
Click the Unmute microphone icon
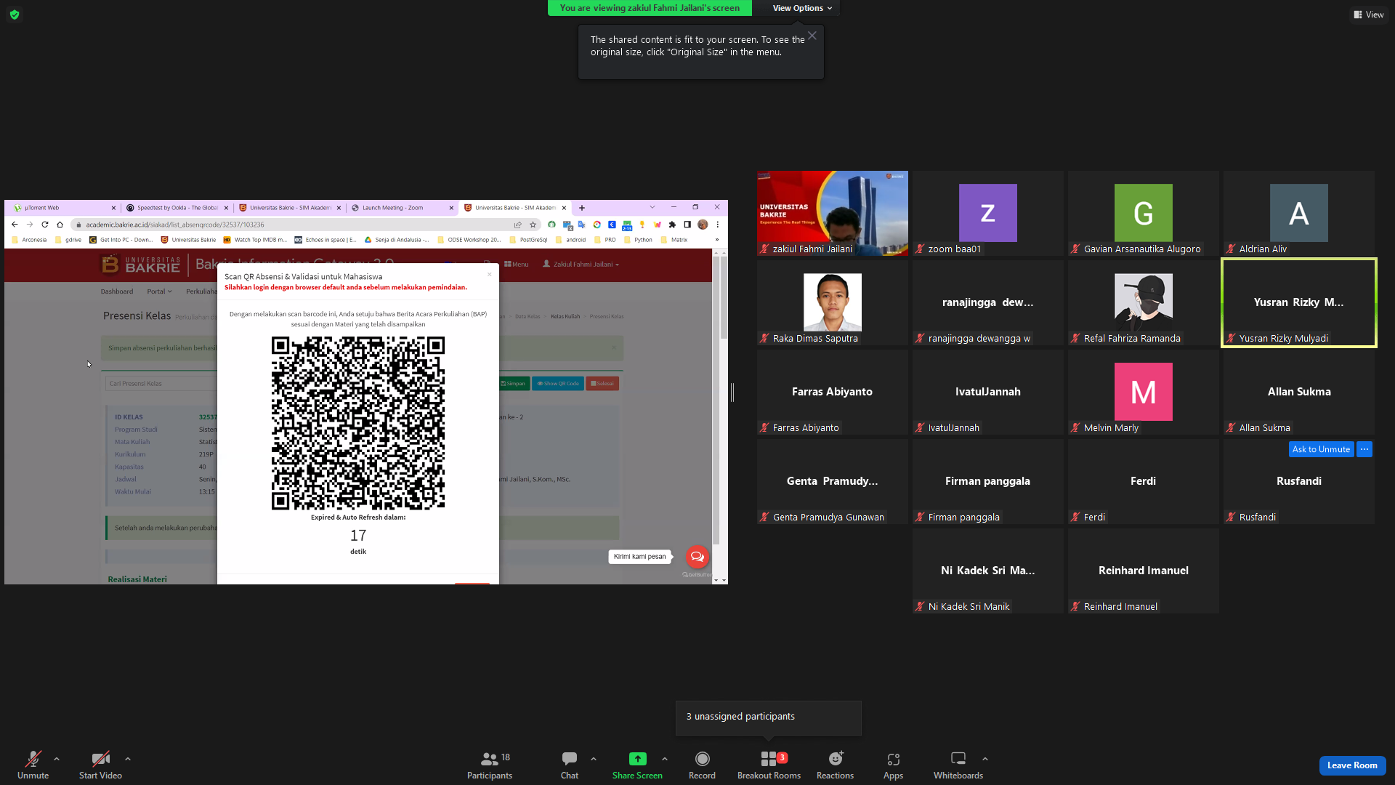33,760
